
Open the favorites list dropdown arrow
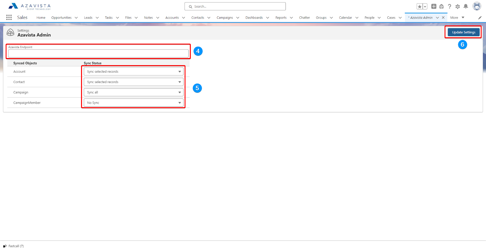pyautogui.click(x=425, y=6)
